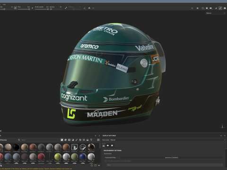This screenshot has height=170, width=227.
Task: Undock the shelf panel
Action: [96, 136]
